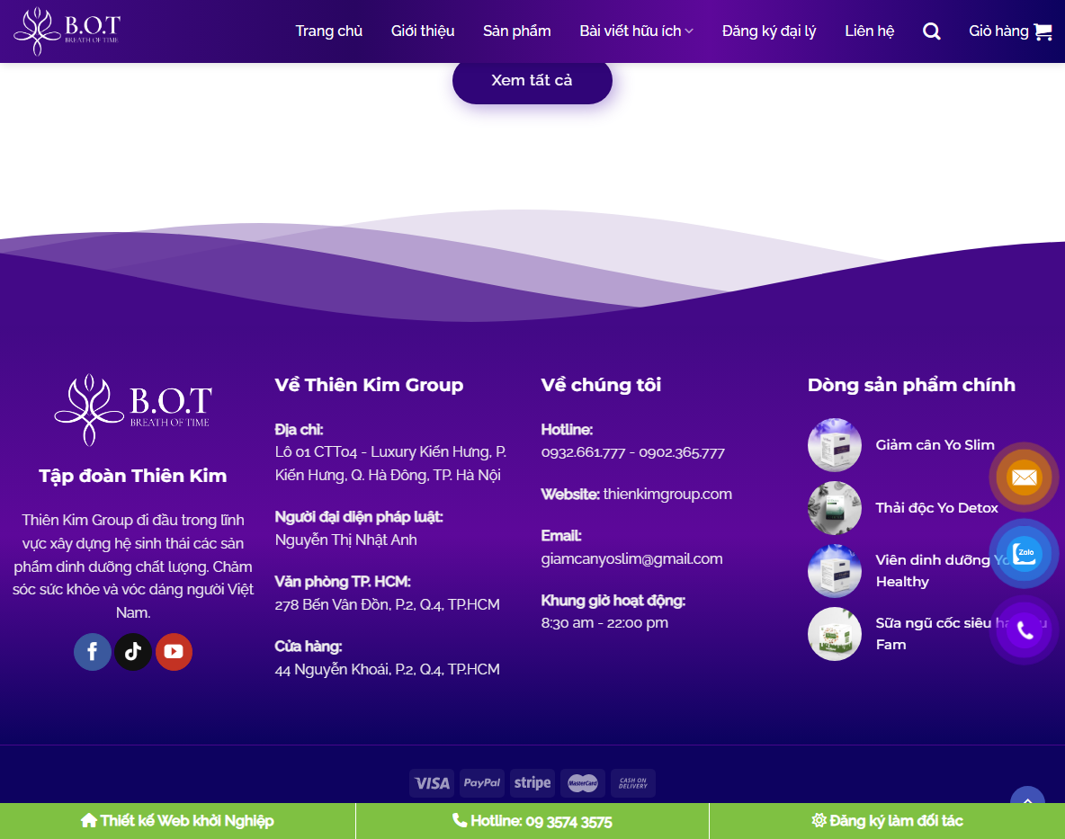Click the search magnifier icon

click(932, 31)
